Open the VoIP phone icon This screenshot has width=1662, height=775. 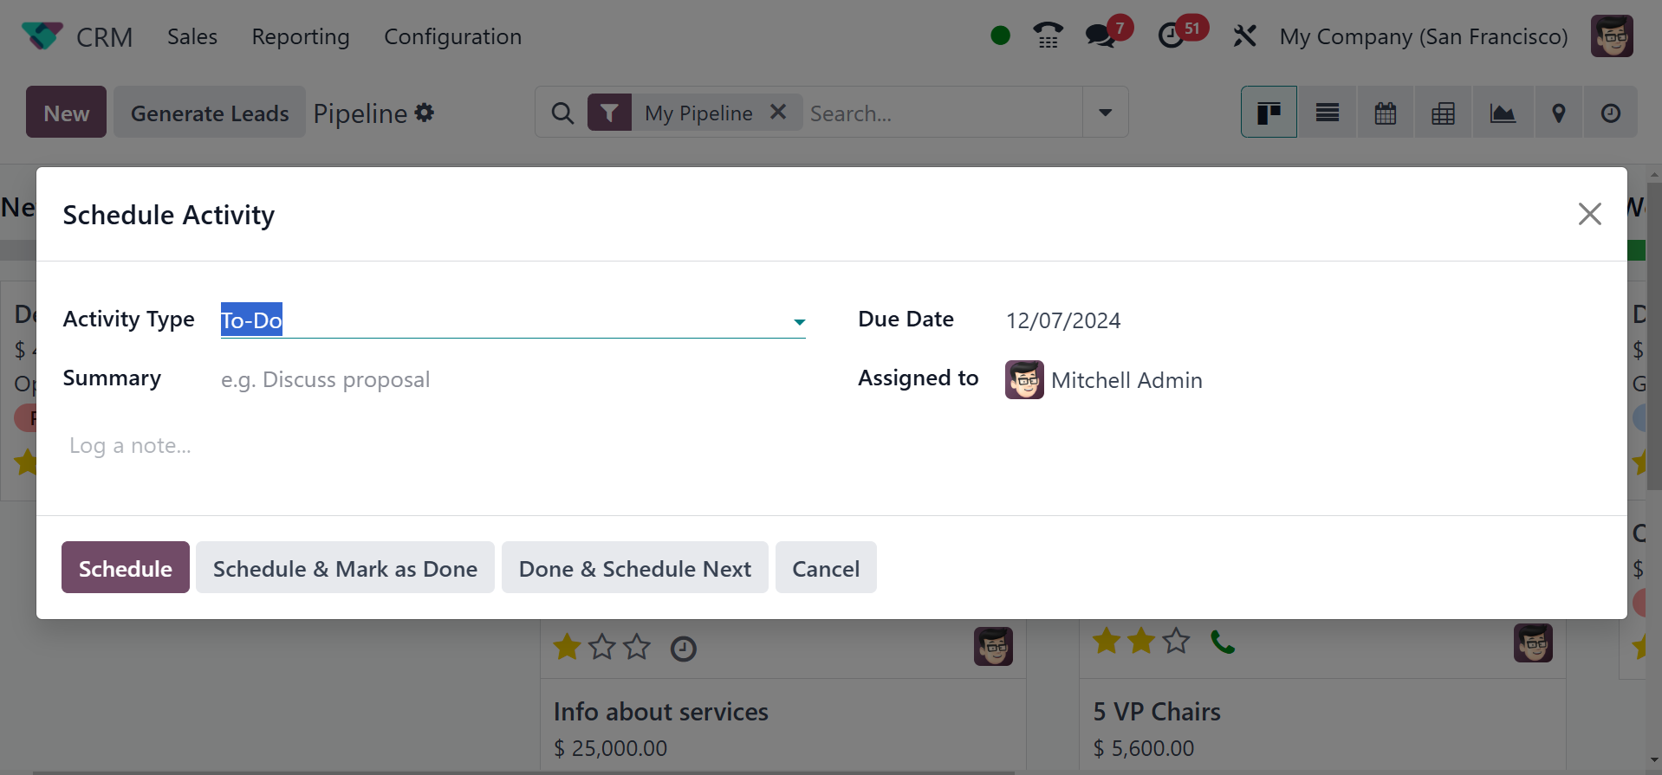click(x=1048, y=36)
